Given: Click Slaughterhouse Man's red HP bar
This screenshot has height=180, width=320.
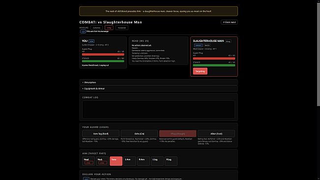Looking at the screenshot, I should pyautogui.click(x=214, y=59).
